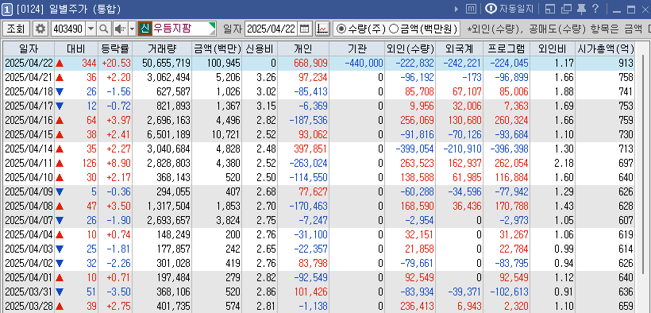Click the +20.53 change rate cell
651x313 pixels.
(x=116, y=64)
